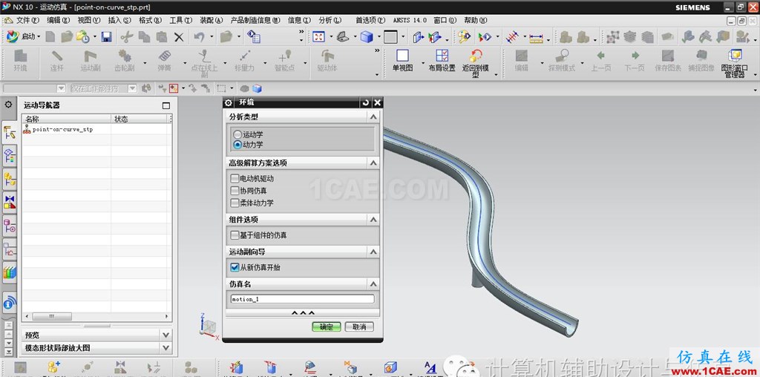Click the open recent file icon with clock
Viewport: 760px width, 377px height.
click(82, 36)
